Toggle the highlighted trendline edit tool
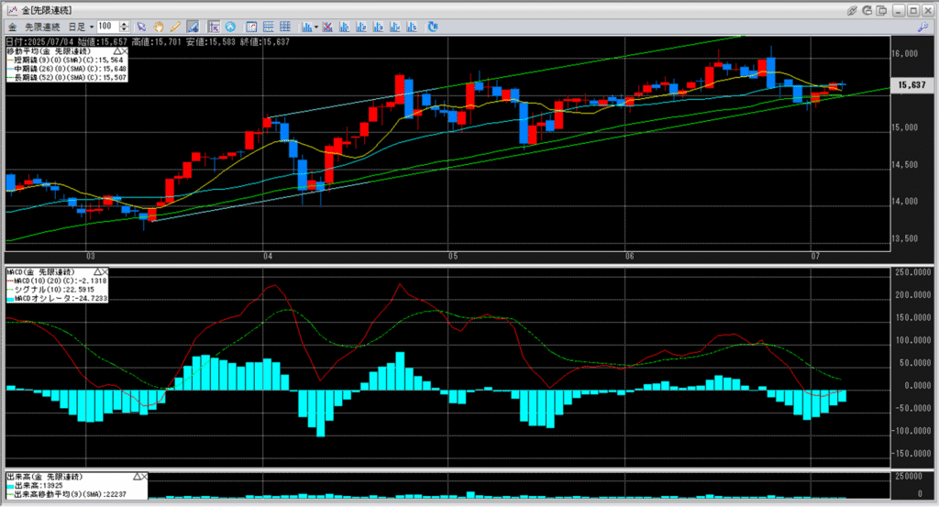 [193, 27]
